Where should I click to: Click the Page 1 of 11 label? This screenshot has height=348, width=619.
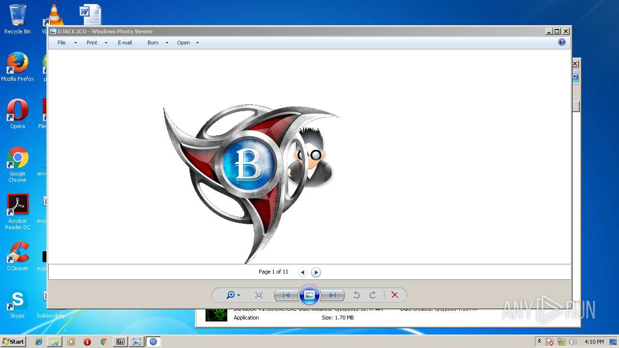273,272
